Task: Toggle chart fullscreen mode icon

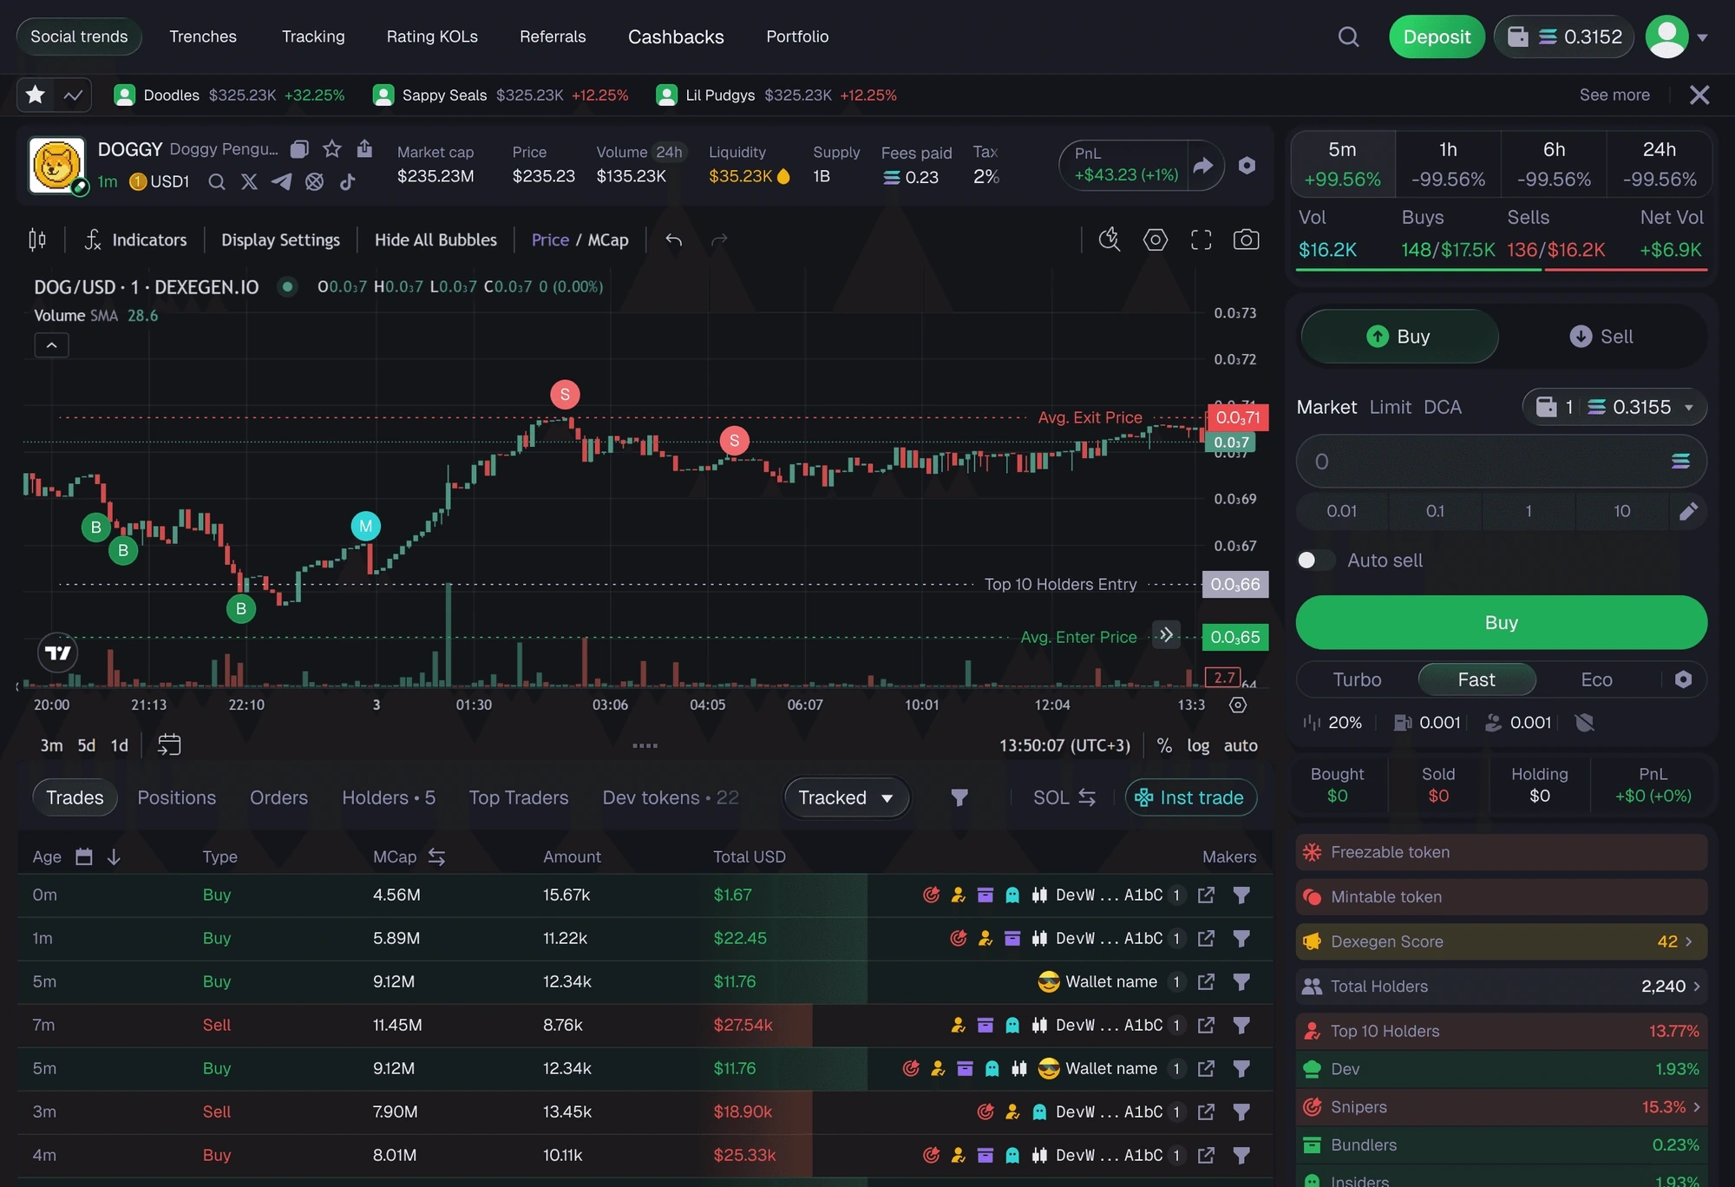Action: pos(1201,239)
